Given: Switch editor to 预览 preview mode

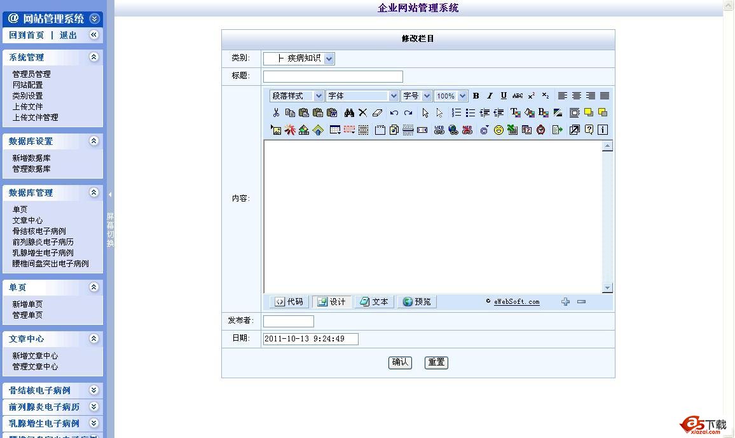Looking at the screenshot, I should 416,302.
